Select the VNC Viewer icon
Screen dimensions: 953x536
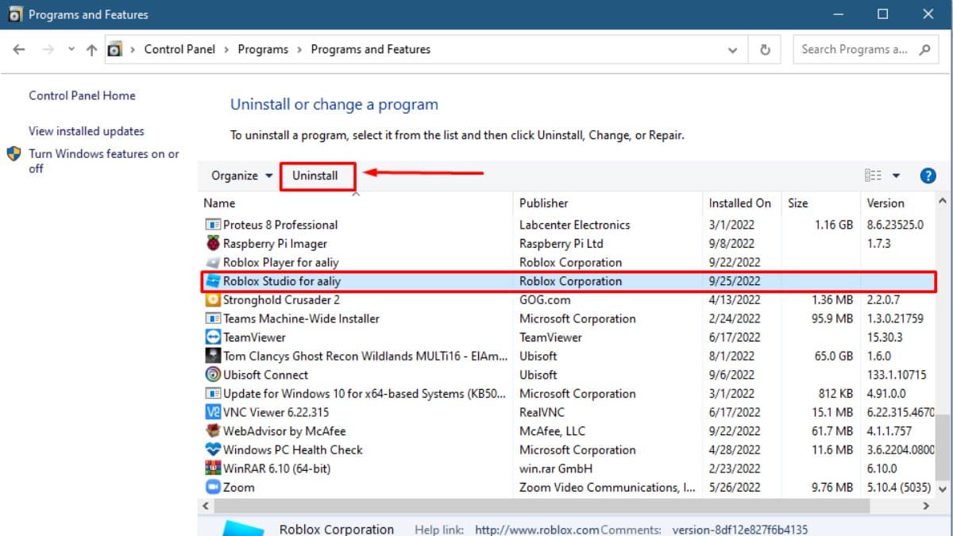coord(213,412)
